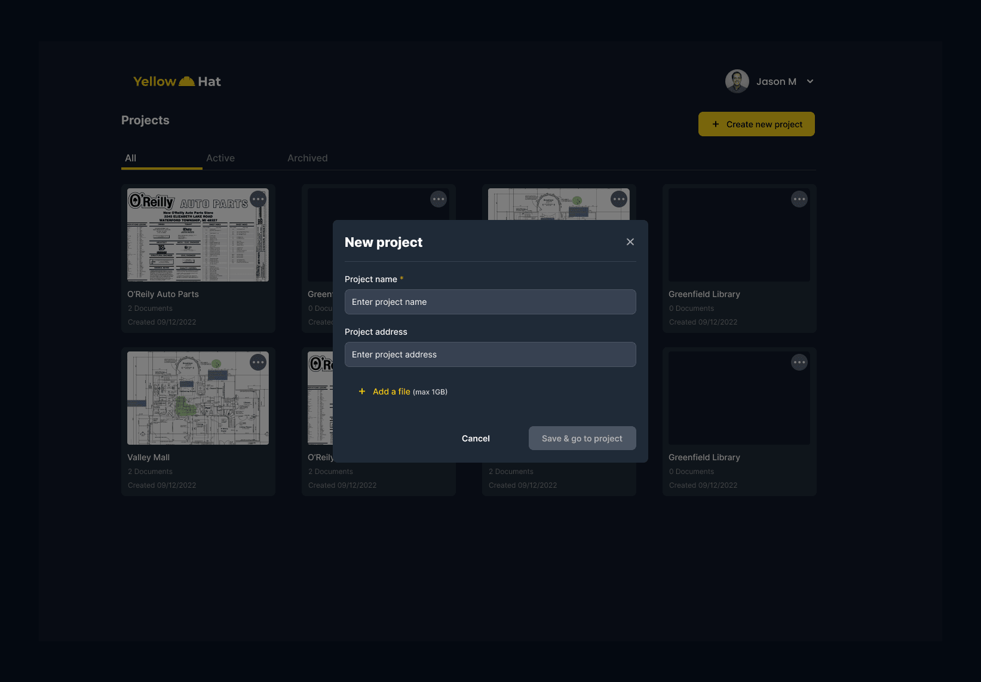Cancel the new project dialog
This screenshot has height=682, width=981.
pos(476,438)
